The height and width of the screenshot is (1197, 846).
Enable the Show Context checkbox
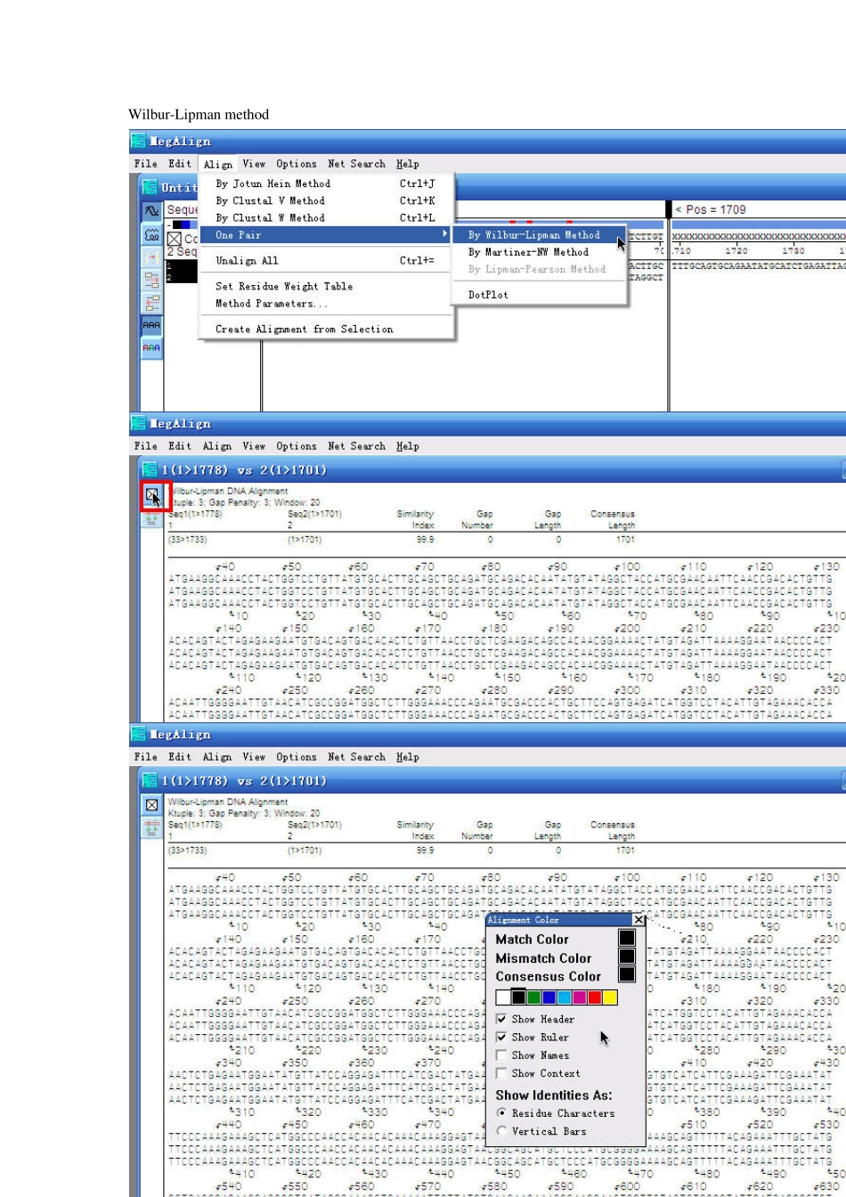tap(502, 1073)
